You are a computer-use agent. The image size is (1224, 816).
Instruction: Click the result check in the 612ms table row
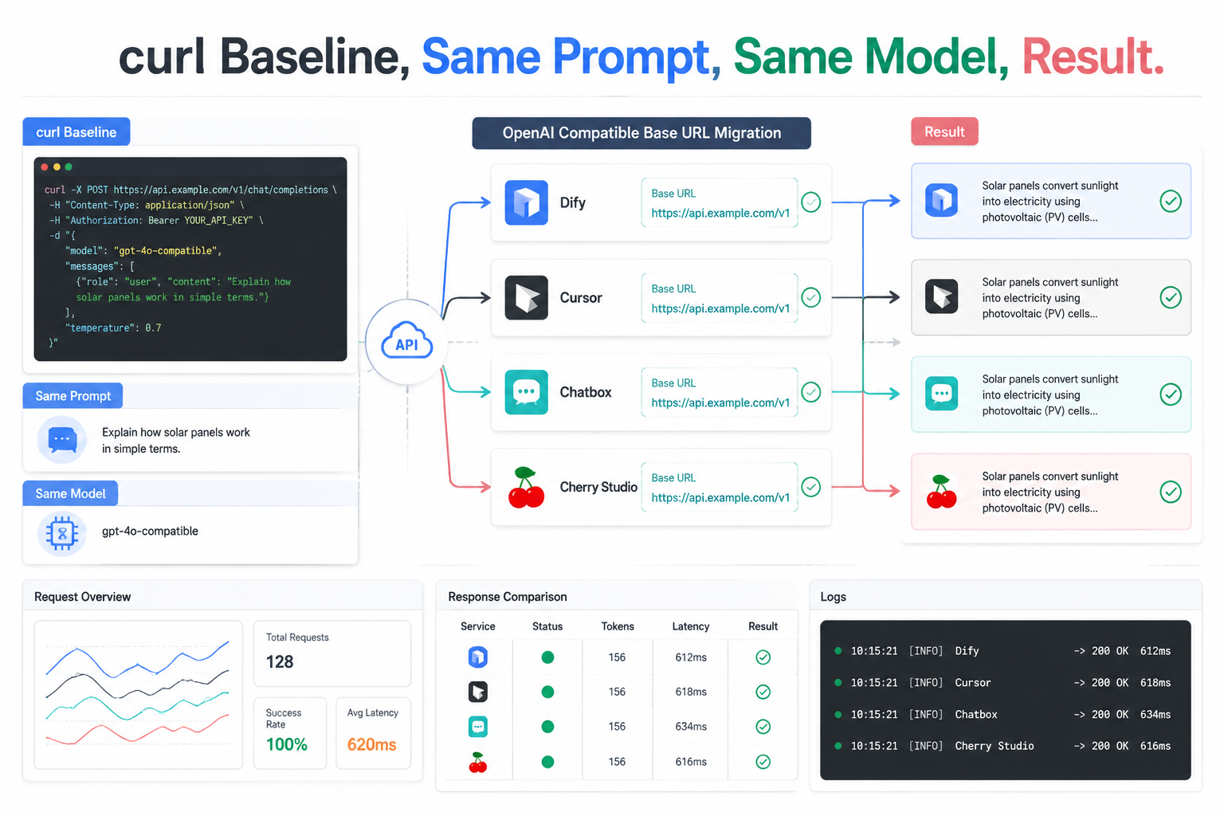(x=763, y=657)
